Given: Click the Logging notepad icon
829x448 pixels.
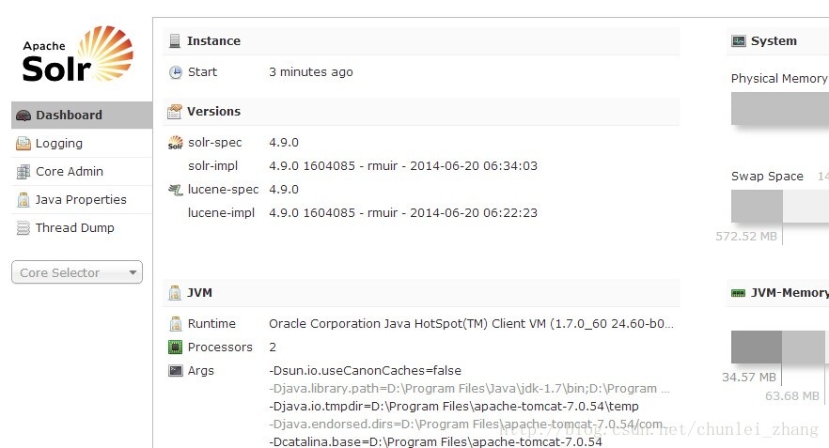Looking at the screenshot, I should pos(23,144).
